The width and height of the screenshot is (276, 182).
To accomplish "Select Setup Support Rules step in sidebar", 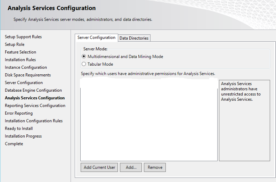I will [23, 37].
